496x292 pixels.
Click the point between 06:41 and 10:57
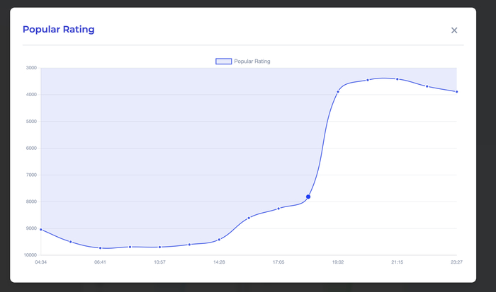130,247
